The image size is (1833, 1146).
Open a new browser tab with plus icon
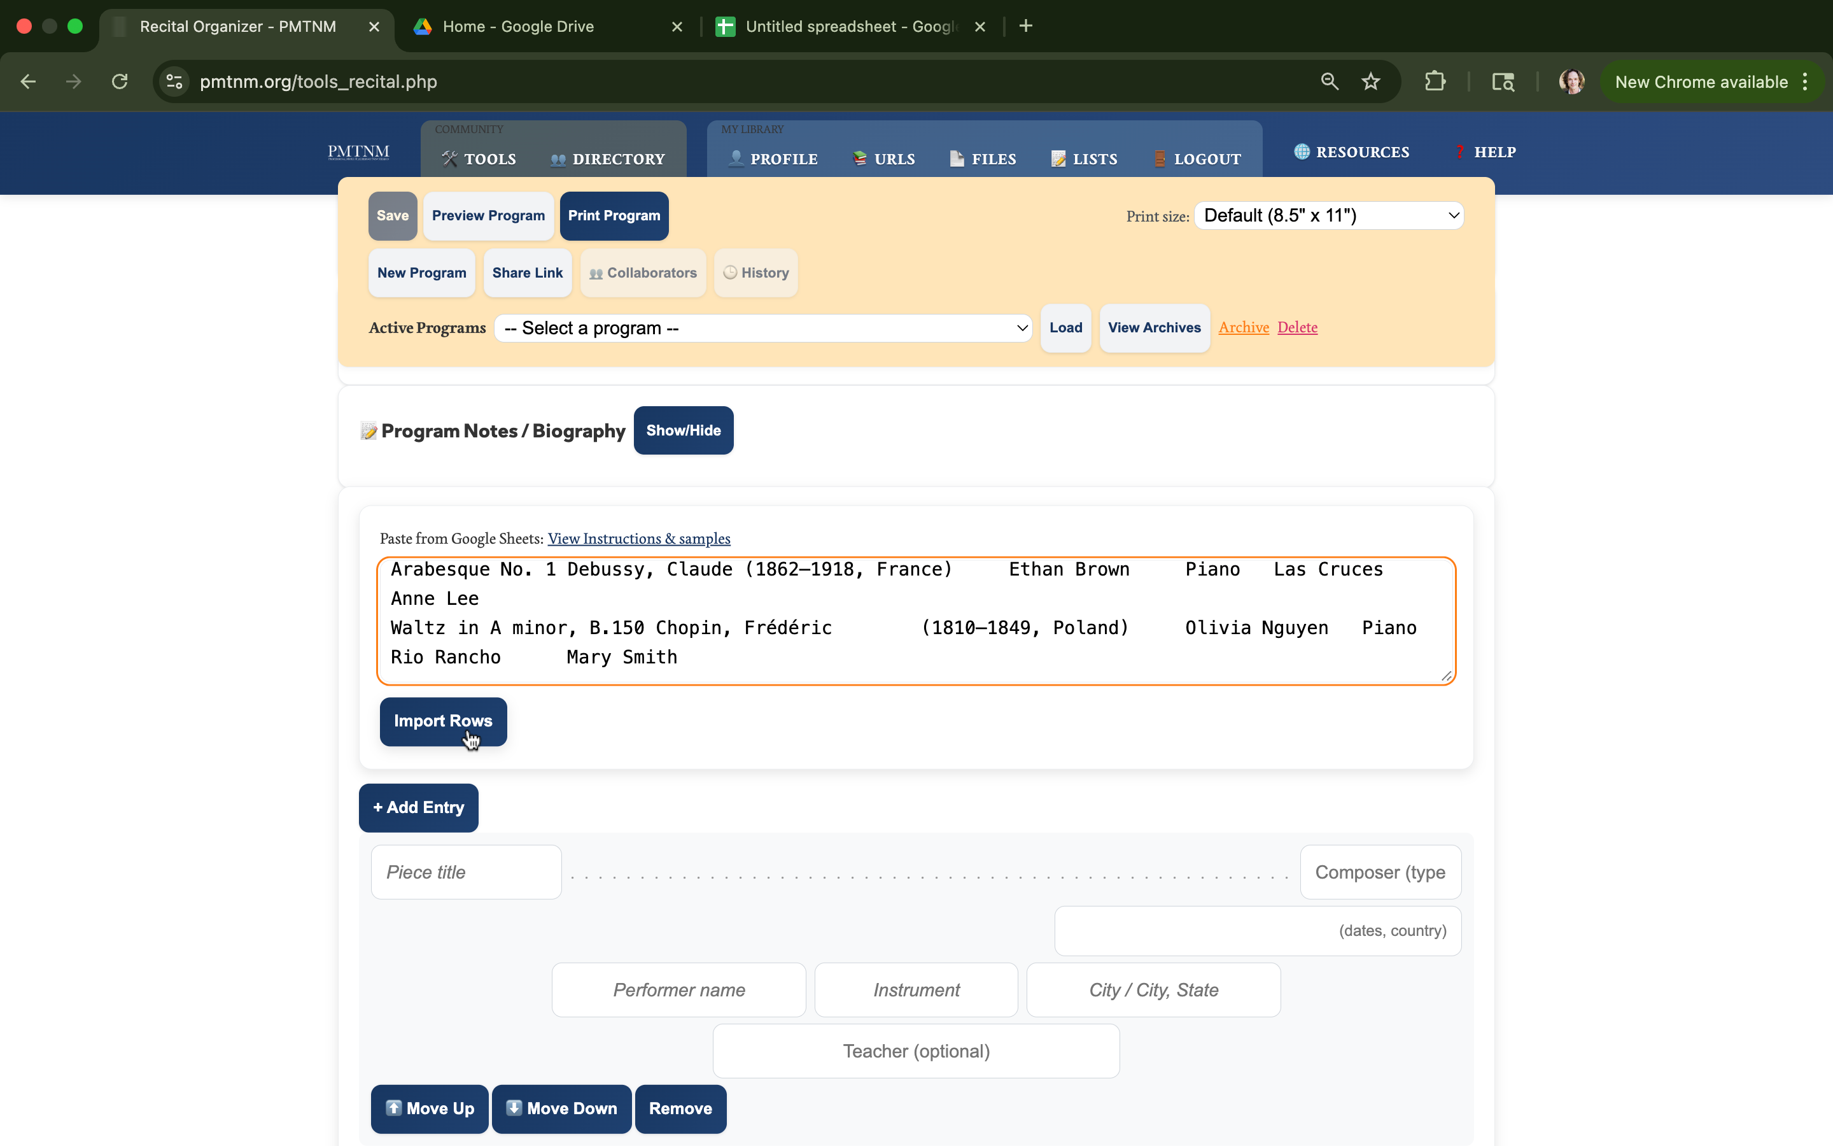coord(1025,27)
